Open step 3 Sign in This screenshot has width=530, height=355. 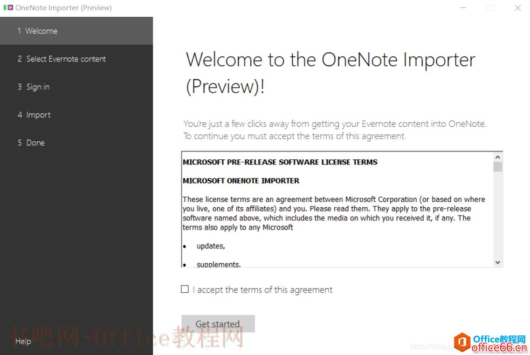click(76, 87)
